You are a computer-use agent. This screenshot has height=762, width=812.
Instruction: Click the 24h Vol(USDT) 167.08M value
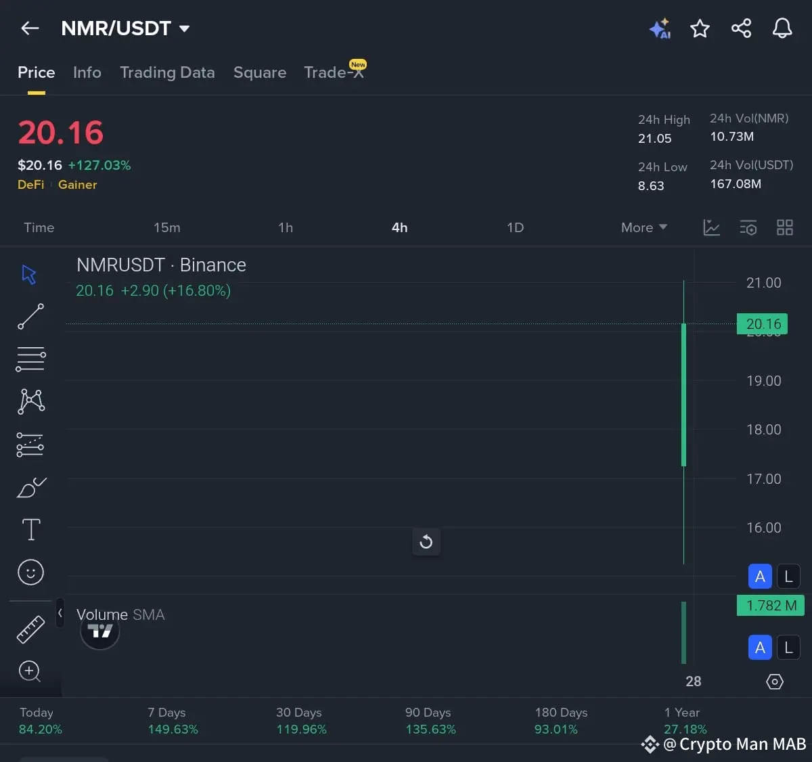736,184
